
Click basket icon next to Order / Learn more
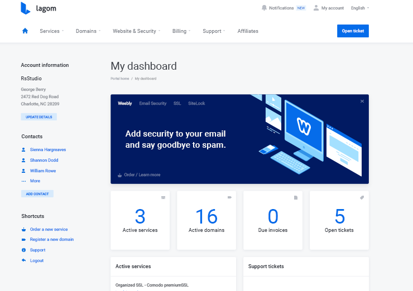point(119,175)
